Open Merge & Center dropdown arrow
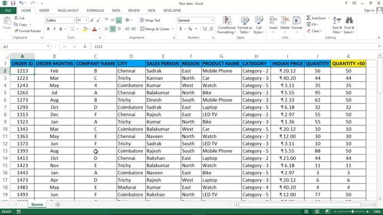This screenshot has height=215, width=383. [173, 29]
